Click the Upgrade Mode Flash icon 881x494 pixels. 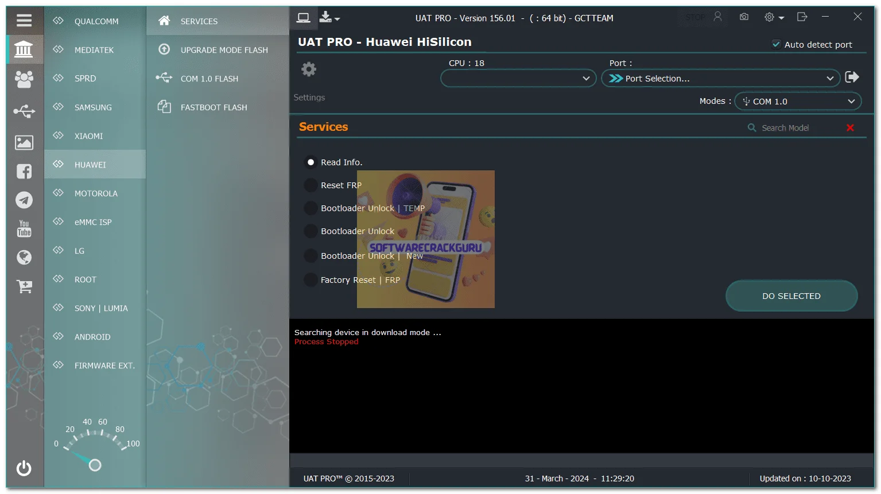[x=164, y=49]
